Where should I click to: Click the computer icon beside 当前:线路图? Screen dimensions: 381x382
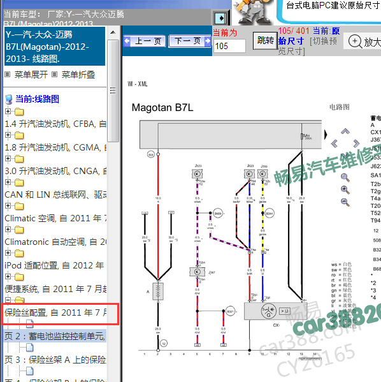click(x=9, y=99)
